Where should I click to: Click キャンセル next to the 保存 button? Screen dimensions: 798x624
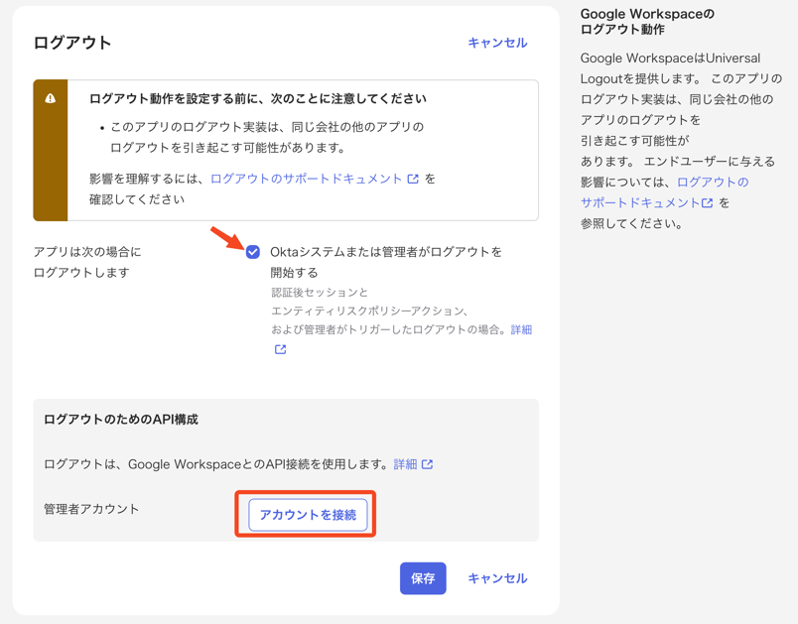click(x=497, y=578)
